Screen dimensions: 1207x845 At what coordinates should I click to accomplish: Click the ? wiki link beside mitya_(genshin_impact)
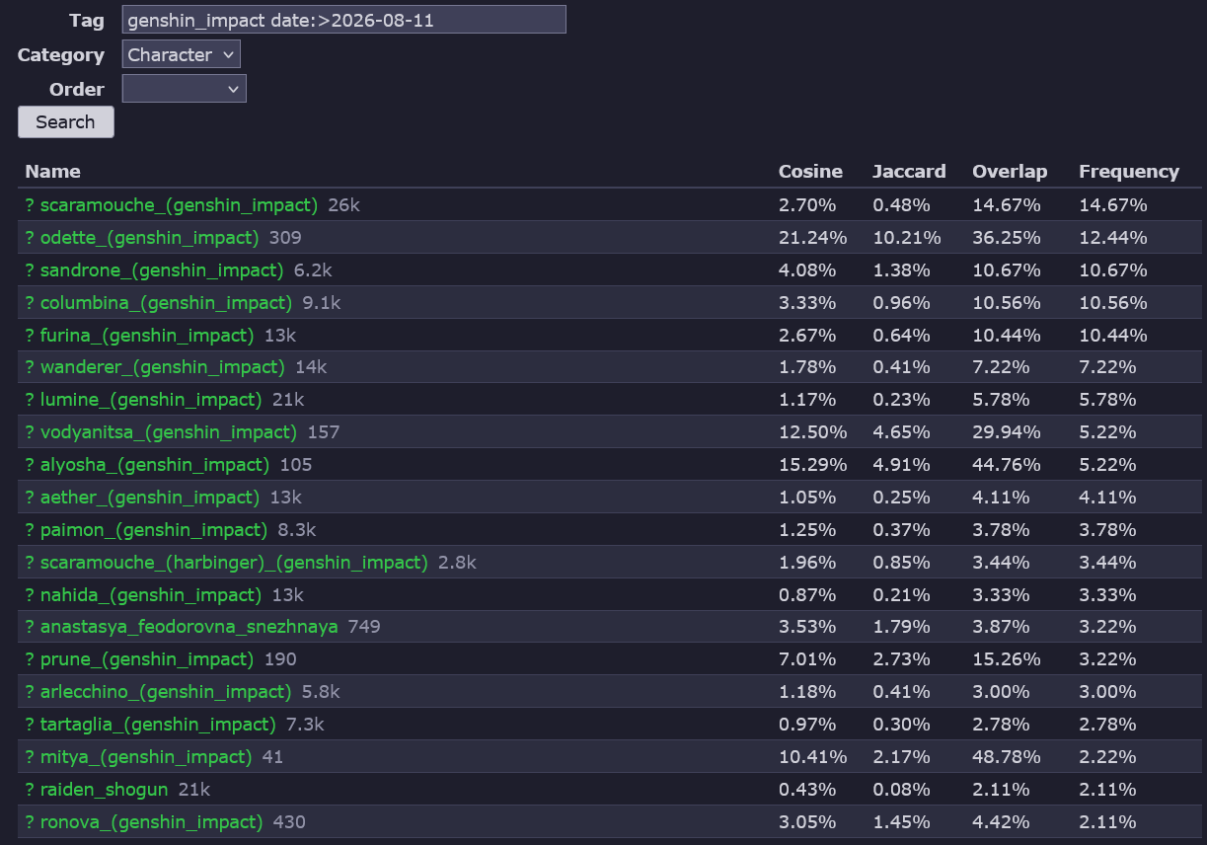click(31, 757)
